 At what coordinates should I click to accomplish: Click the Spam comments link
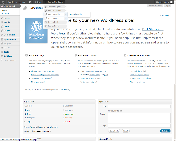coord(68,122)
